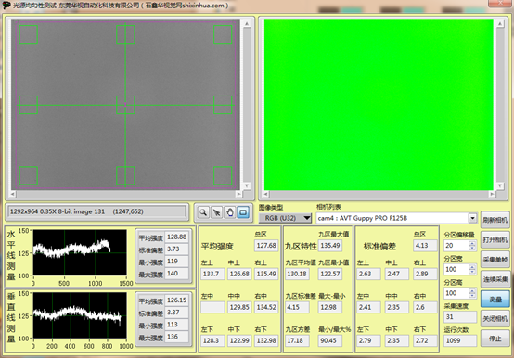Select the hand pan tool
The image size is (514, 358).
(x=230, y=212)
